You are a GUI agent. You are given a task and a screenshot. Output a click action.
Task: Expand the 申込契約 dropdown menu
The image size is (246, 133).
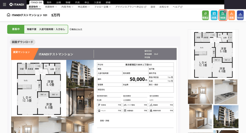click(x=84, y=7)
